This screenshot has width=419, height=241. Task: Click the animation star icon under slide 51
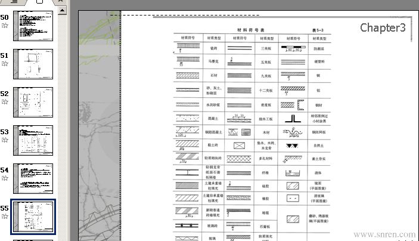(x=5, y=63)
